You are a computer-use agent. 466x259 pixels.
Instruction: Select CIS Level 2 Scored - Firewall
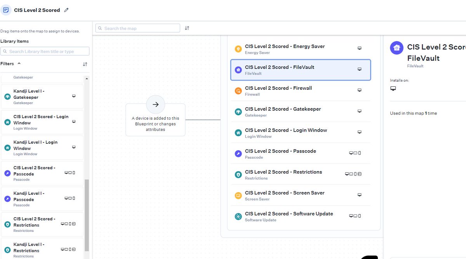301,91
